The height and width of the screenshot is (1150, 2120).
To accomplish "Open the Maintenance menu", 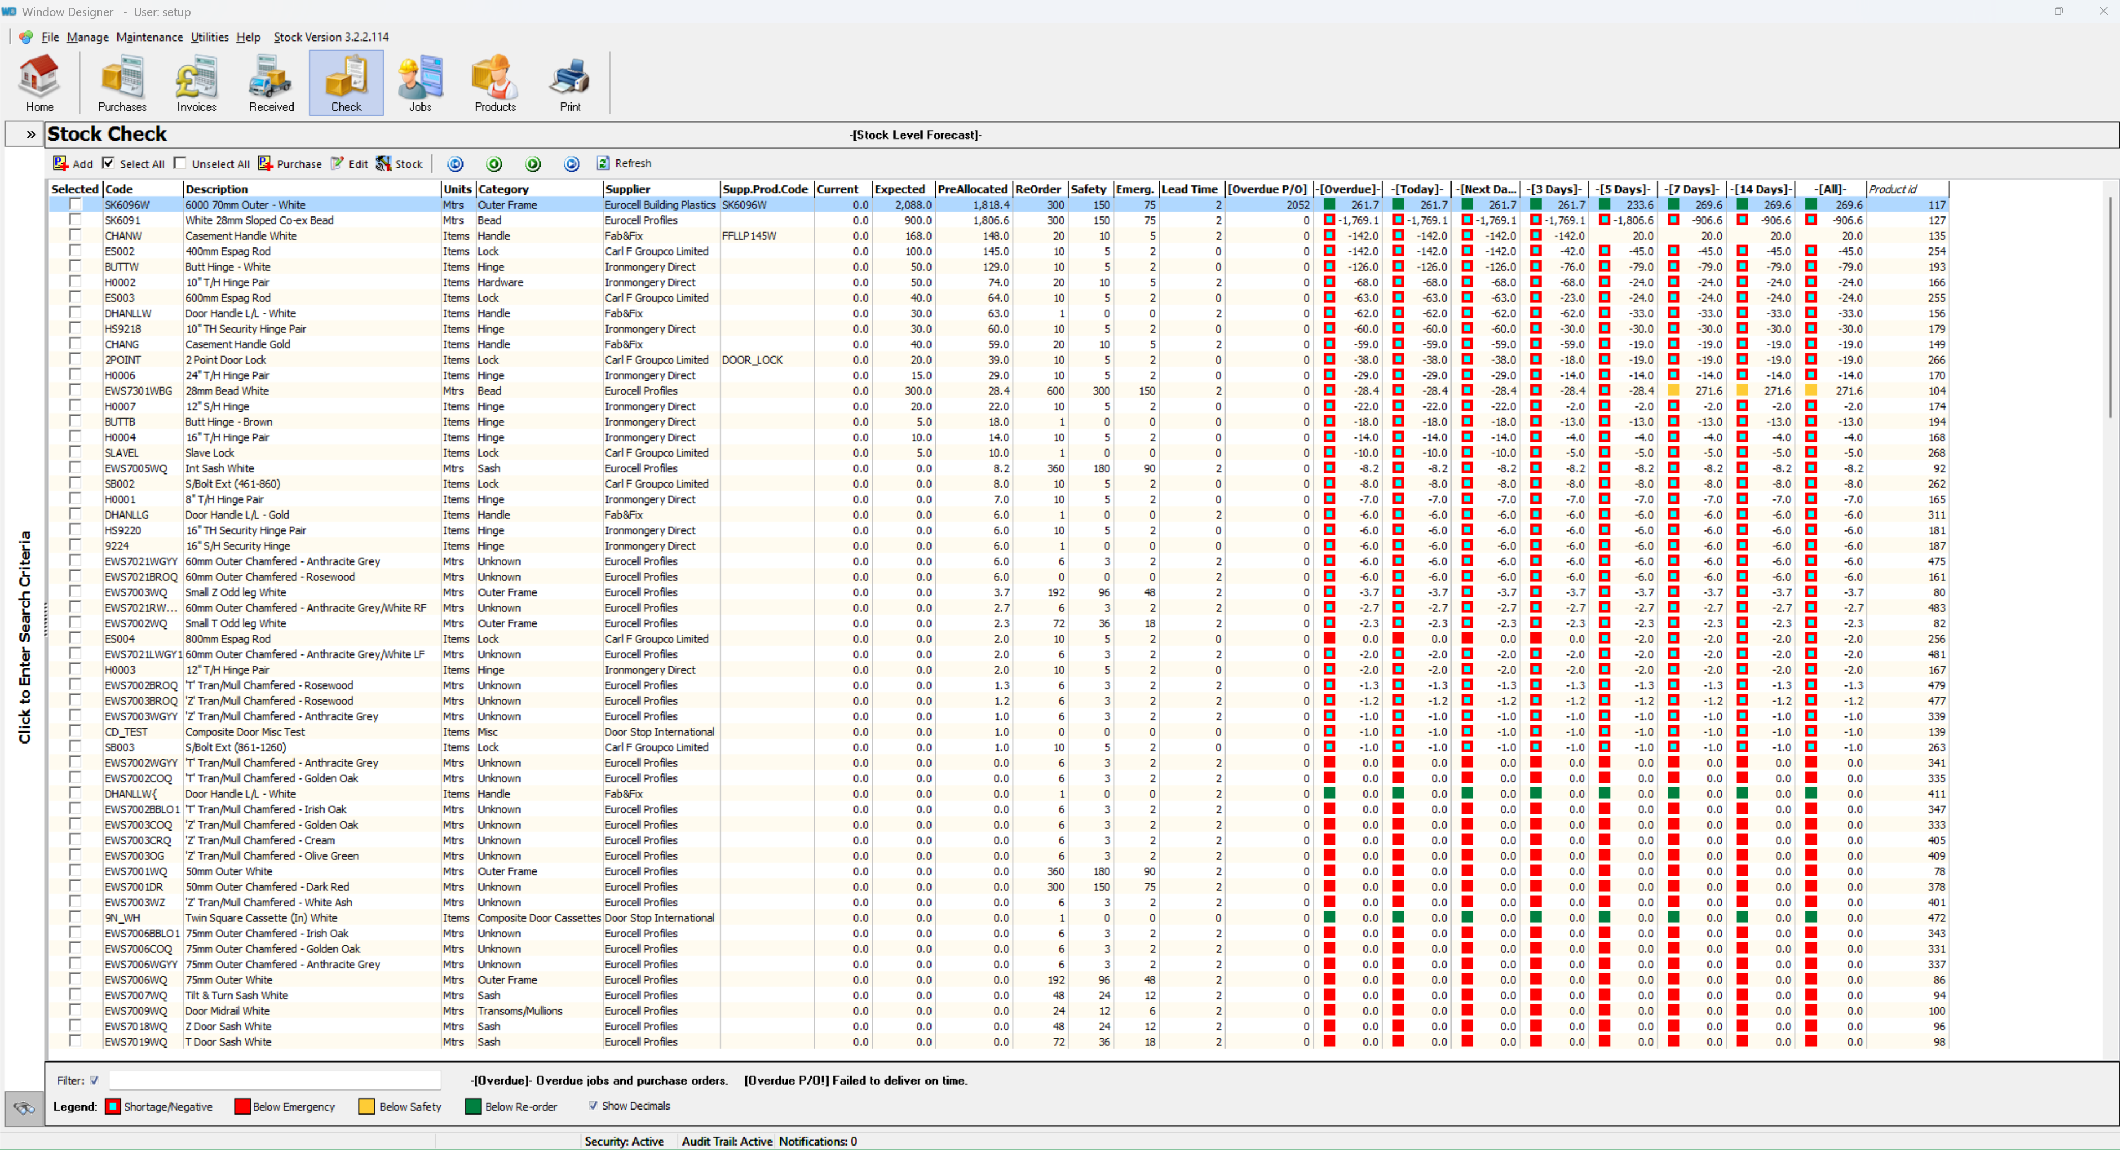I will [149, 37].
